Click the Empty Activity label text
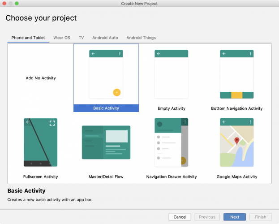Viewport: 279px width, 224px height. pyautogui.click(x=172, y=108)
